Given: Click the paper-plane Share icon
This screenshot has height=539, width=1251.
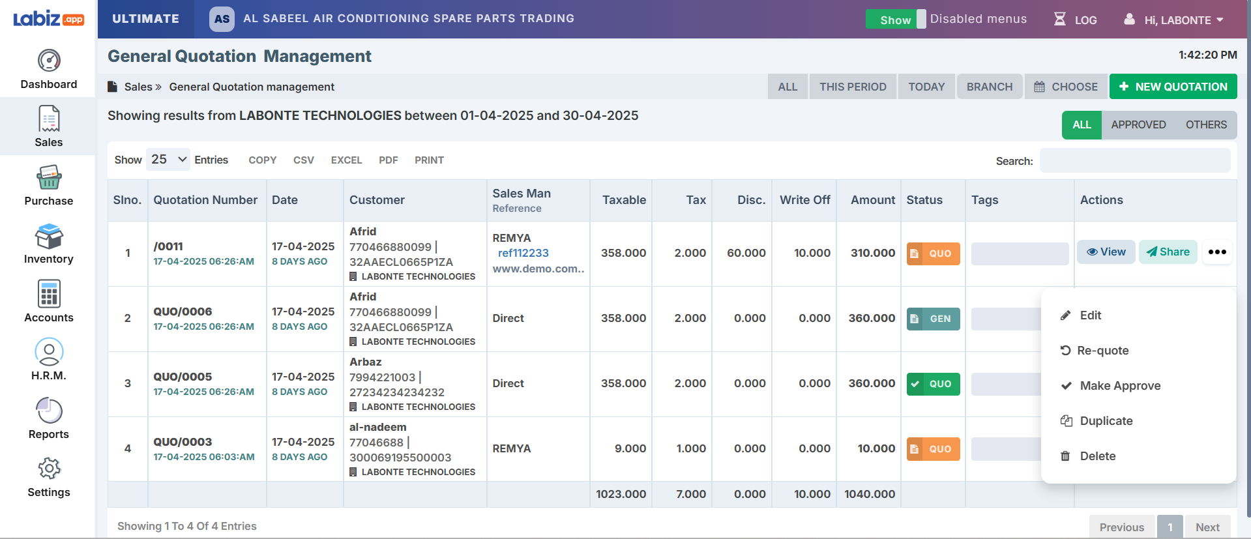Looking at the screenshot, I should (x=1152, y=252).
